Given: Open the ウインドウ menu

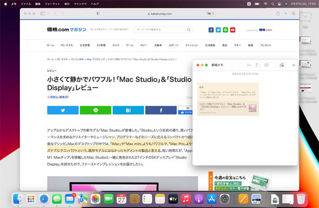Looking at the screenshot, I should point(80,4).
